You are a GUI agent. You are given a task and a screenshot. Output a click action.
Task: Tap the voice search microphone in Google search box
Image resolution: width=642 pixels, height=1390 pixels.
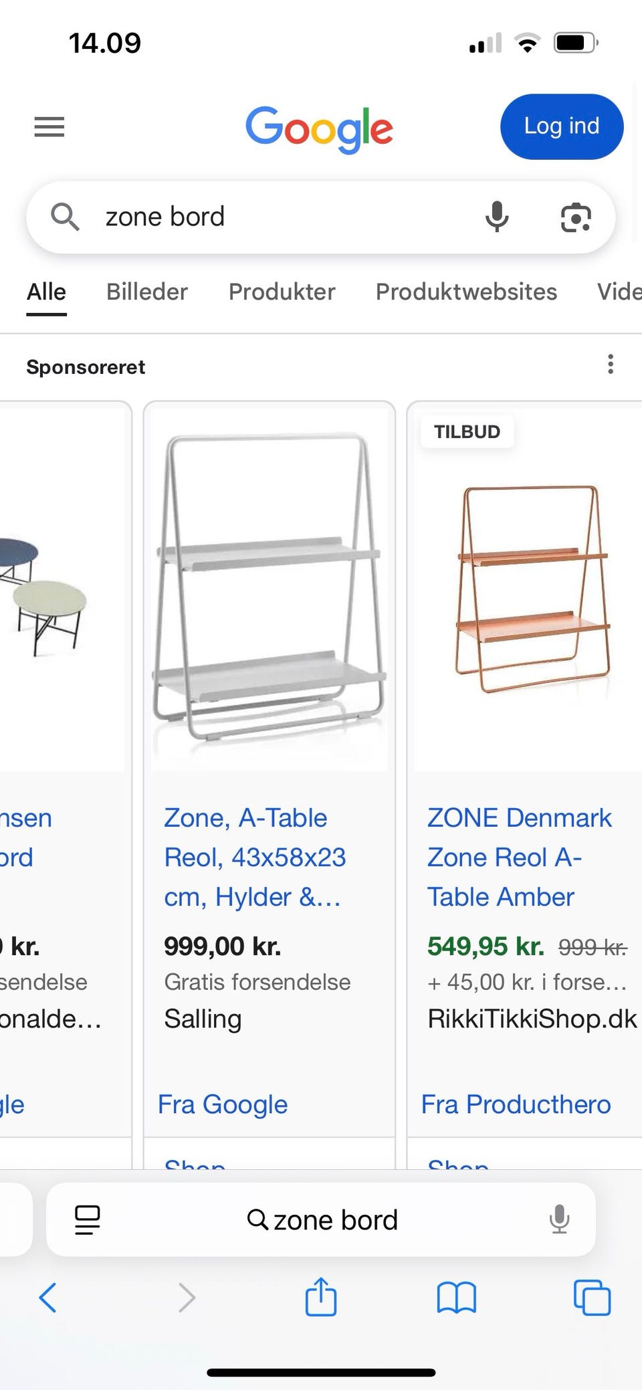click(x=496, y=217)
